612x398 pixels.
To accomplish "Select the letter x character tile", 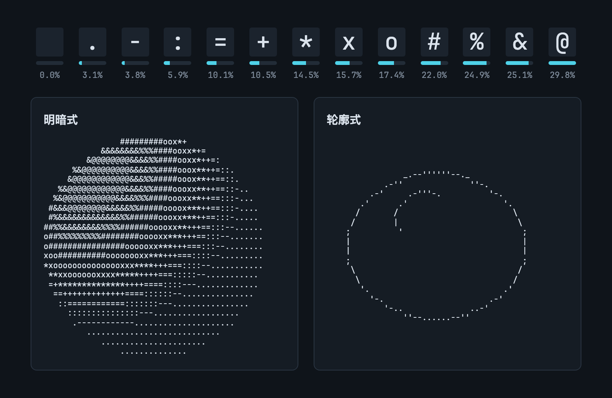I will pos(349,42).
